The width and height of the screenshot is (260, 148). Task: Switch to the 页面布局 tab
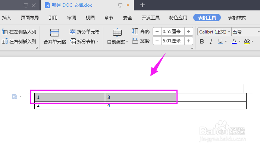pos(30,18)
